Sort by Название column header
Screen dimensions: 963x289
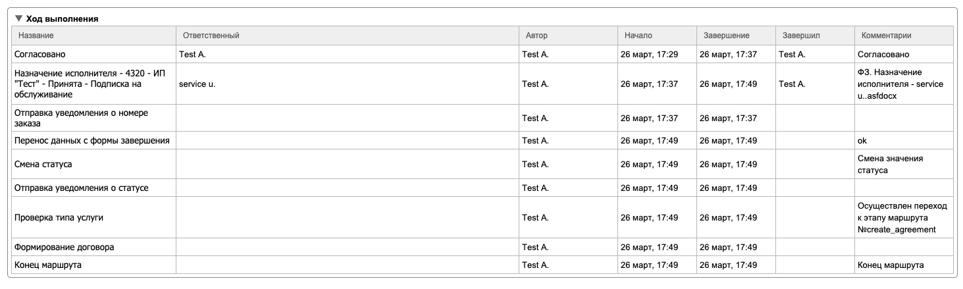point(36,36)
